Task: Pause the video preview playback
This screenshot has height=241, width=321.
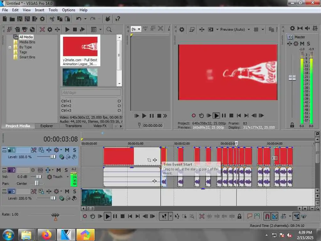Action: coord(224,115)
